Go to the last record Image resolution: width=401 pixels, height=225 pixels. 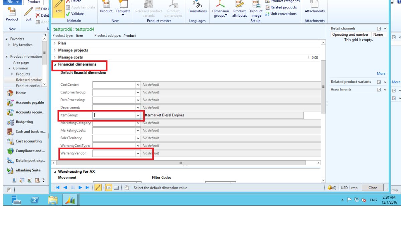point(88,188)
